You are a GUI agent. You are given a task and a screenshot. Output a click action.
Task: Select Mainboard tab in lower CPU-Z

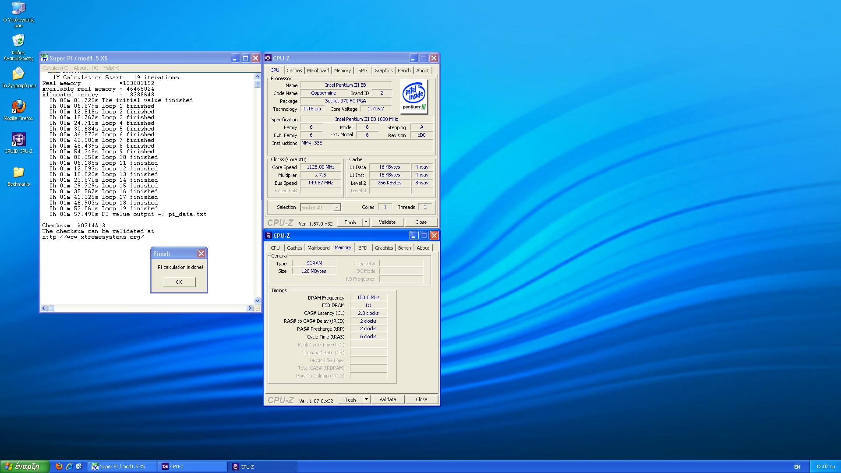318,248
